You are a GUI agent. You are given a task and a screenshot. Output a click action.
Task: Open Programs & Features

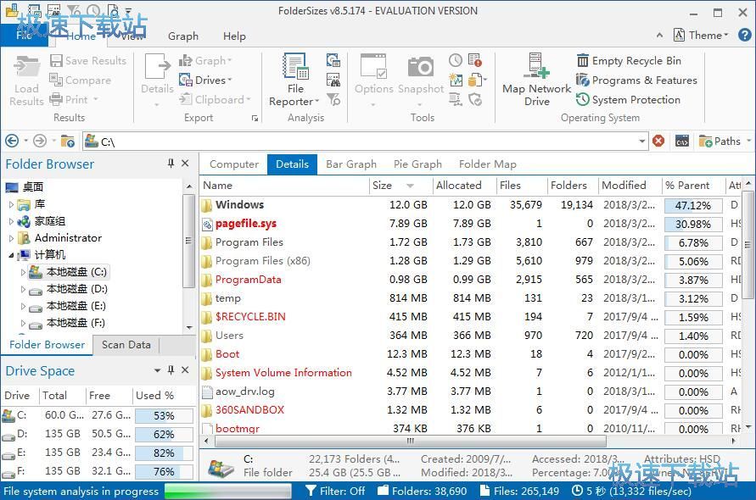(x=636, y=80)
